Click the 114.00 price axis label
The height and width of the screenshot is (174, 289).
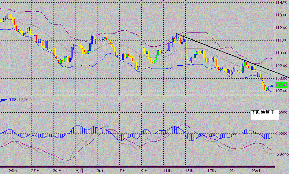(282, 3)
